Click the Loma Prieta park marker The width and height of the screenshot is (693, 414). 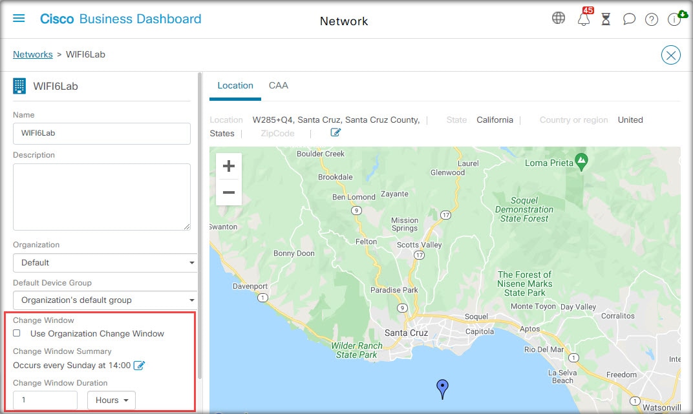(581, 162)
